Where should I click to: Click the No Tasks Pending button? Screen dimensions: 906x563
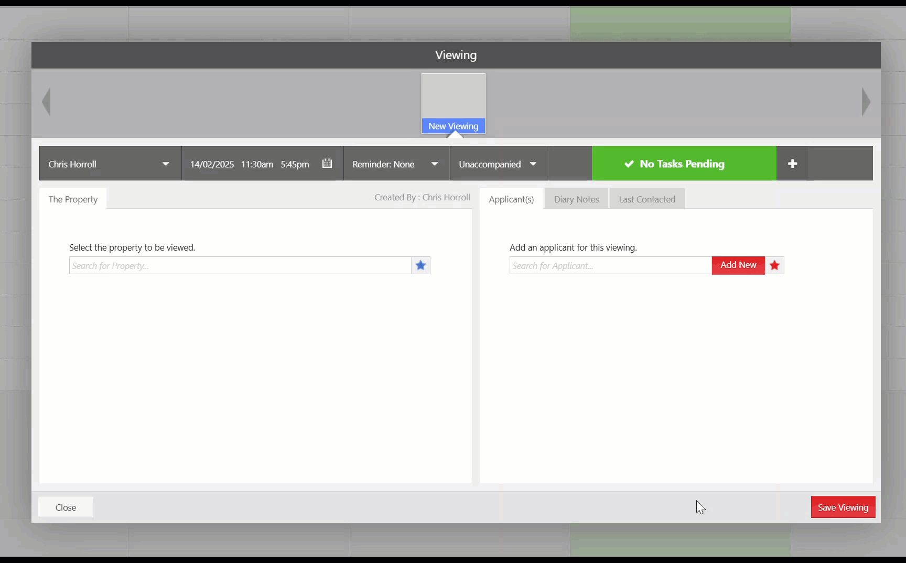click(684, 164)
